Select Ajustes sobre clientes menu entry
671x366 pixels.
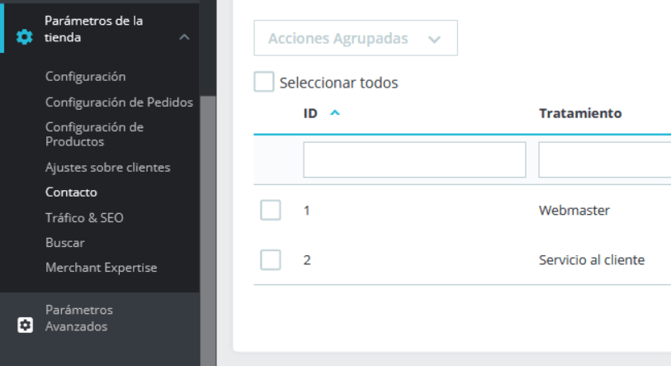tap(108, 167)
